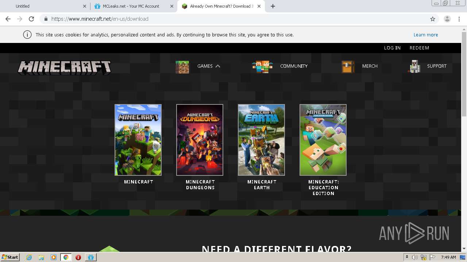Open Opera icon in taskbar
This screenshot has width=467, height=262.
78,257
